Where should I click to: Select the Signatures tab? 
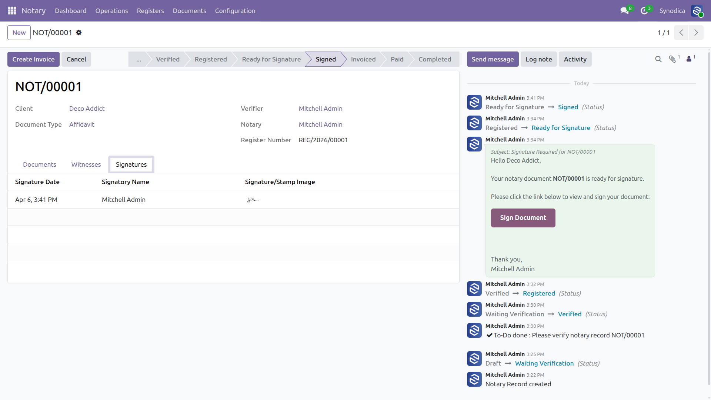coord(131,164)
